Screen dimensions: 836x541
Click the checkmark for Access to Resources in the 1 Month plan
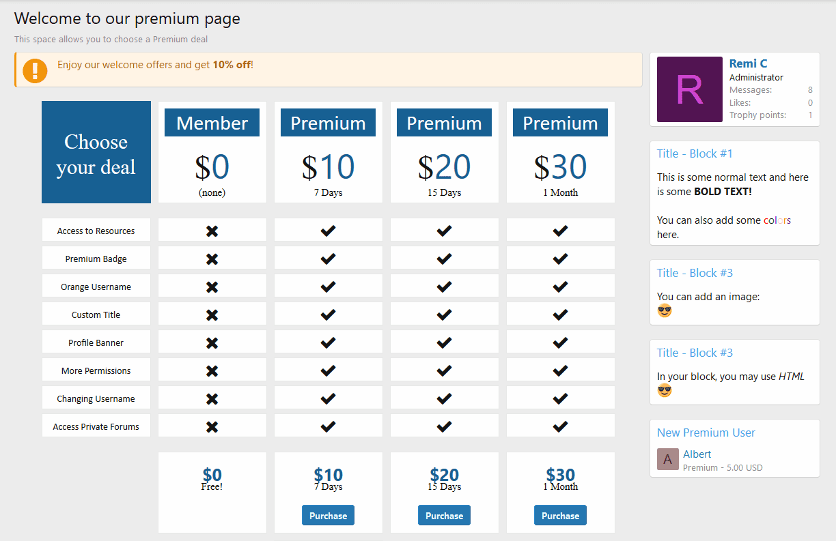click(x=560, y=229)
